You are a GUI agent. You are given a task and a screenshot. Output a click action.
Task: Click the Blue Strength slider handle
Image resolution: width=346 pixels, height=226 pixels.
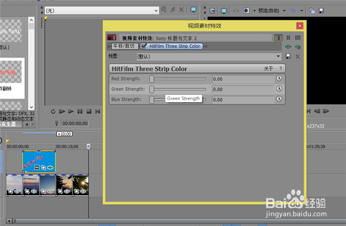(152, 100)
